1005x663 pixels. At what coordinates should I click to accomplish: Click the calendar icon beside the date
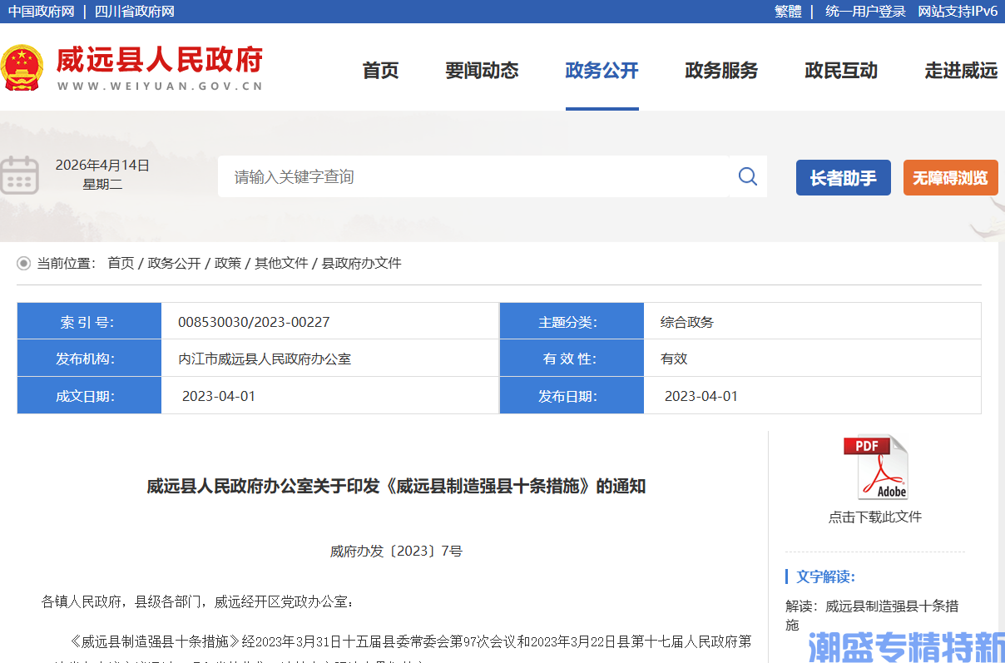coord(21,176)
